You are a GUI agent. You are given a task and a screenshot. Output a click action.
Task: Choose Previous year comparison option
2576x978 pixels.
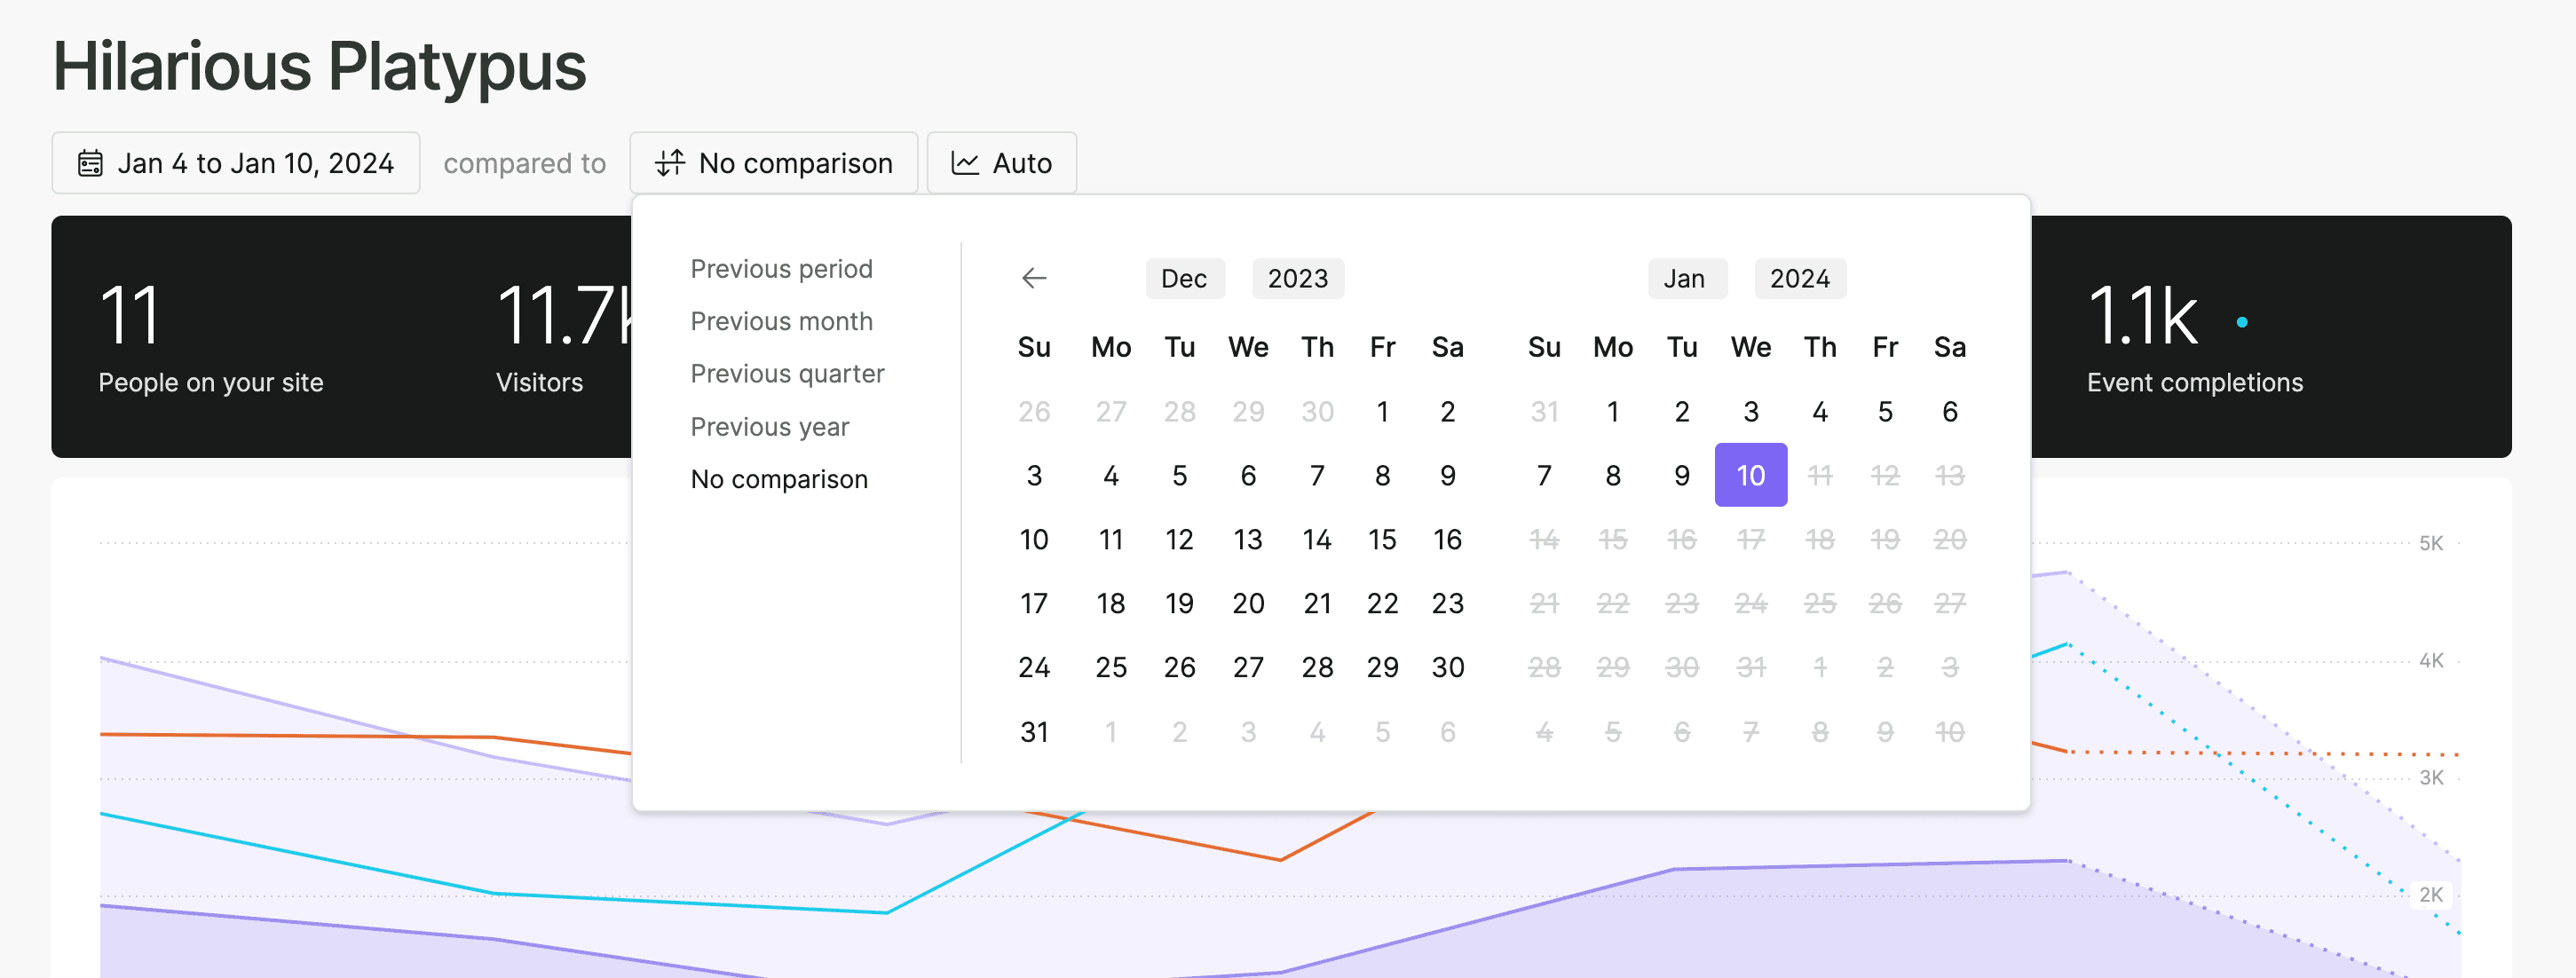tap(769, 427)
